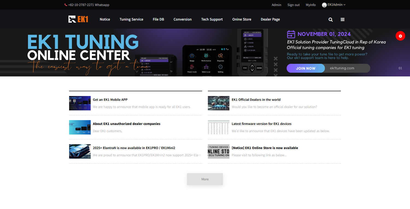Image resolution: width=410 pixels, height=209 pixels.
Task: Open 'About EK1 unauthorized dealer companies' post
Action: click(x=127, y=124)
